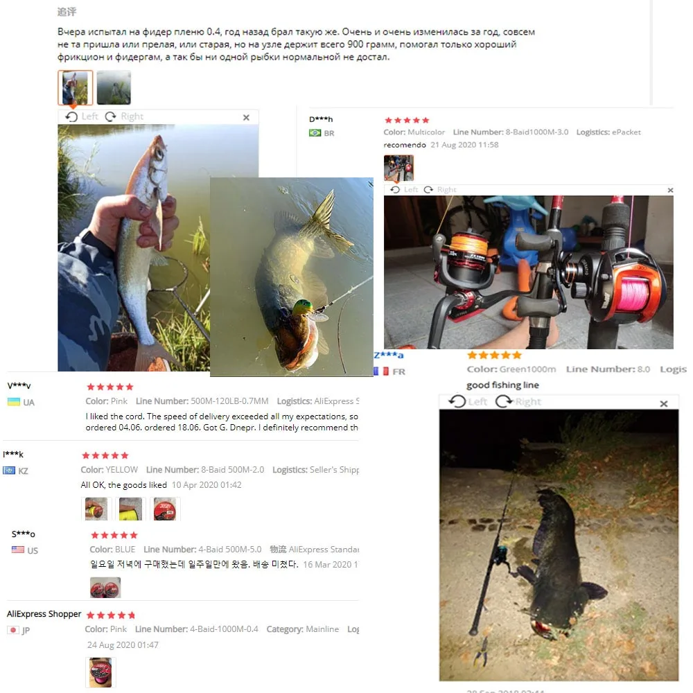Rotate the fishing reels photo left
This screenshot has width=693, height=693.
pos(404,190)
